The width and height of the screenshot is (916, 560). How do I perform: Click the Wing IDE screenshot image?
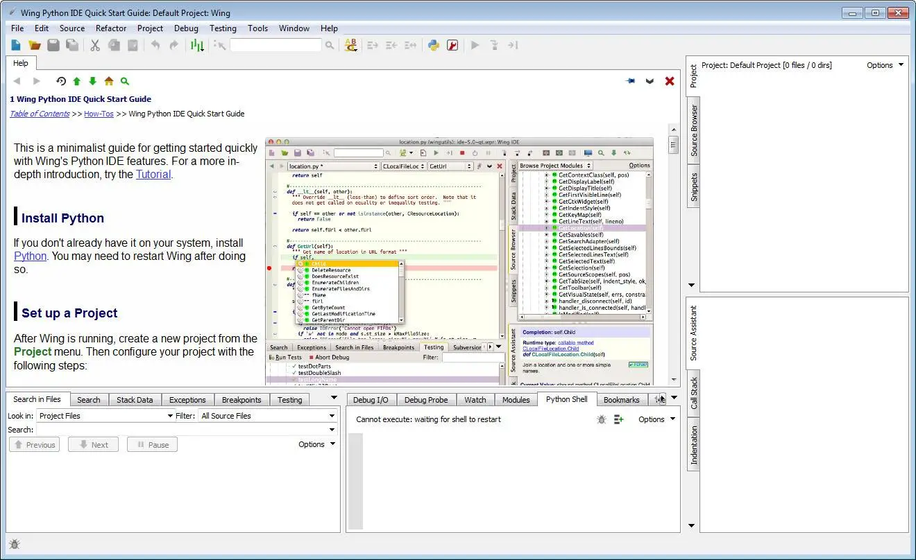pyautogui.click(x=459, y=261)
